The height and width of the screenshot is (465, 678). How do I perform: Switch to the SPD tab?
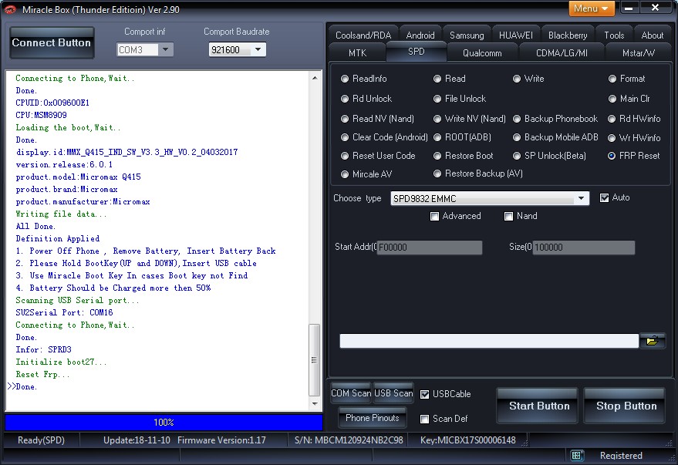click(x=416, y=52)
